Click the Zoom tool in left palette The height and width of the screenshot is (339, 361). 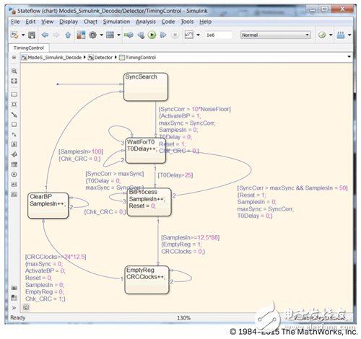[14, 71]
